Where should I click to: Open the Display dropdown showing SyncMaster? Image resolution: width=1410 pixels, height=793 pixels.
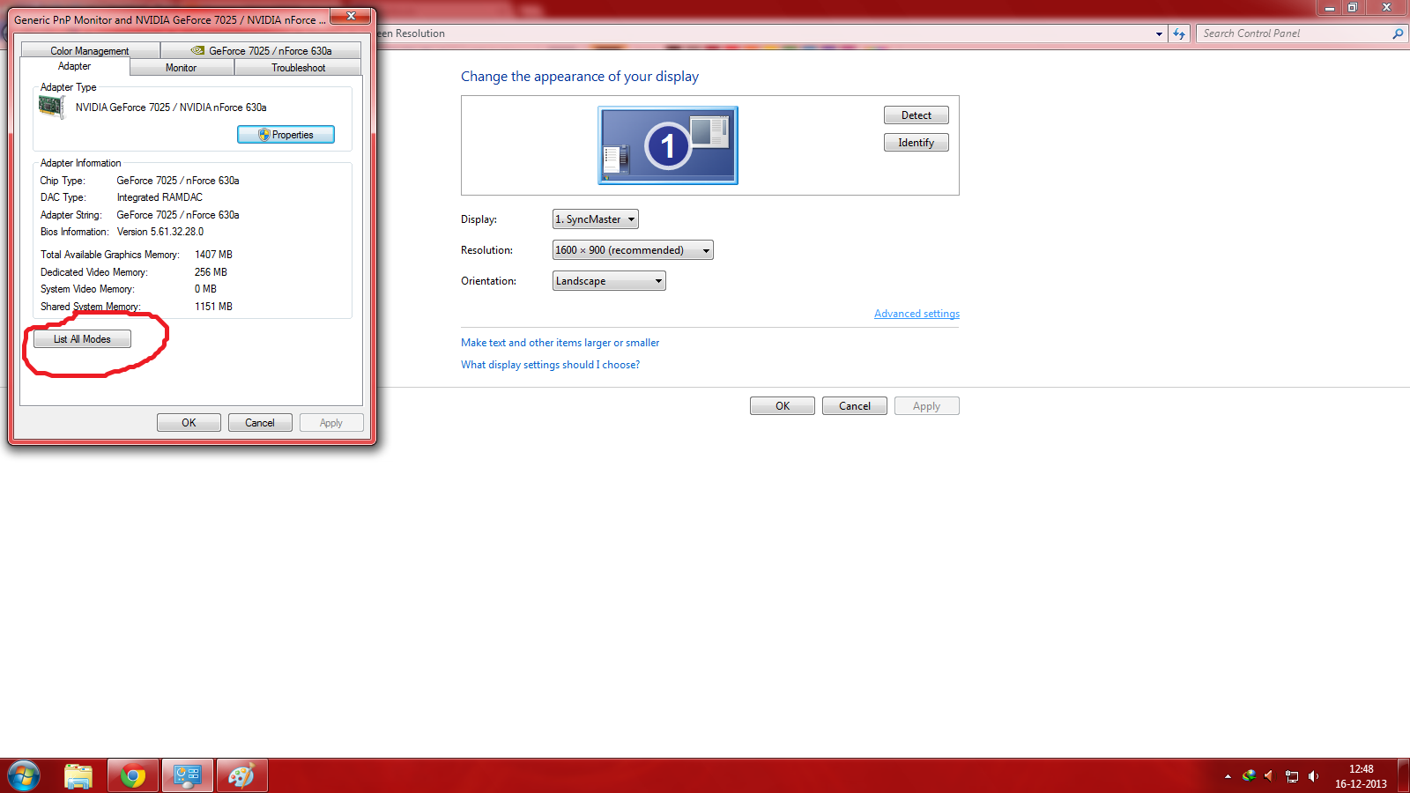(x=595, y=219)
